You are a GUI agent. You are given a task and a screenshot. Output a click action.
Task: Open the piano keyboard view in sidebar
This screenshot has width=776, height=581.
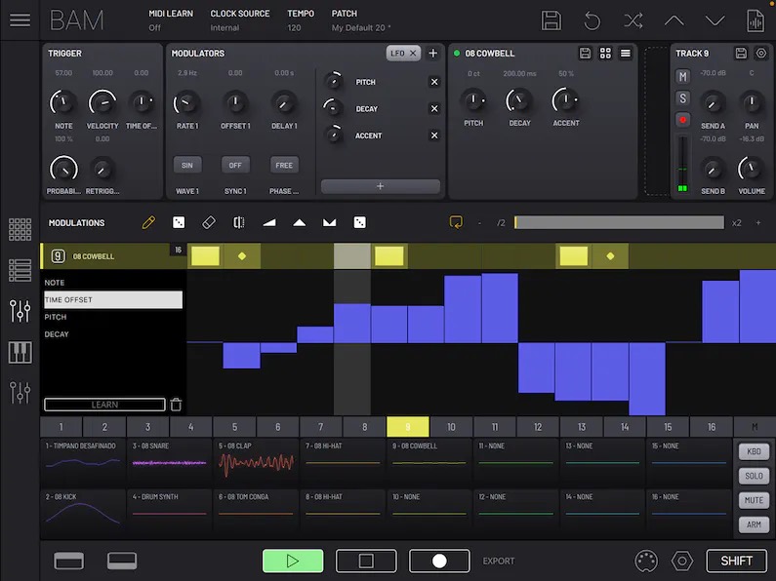[x=20, y=352]
